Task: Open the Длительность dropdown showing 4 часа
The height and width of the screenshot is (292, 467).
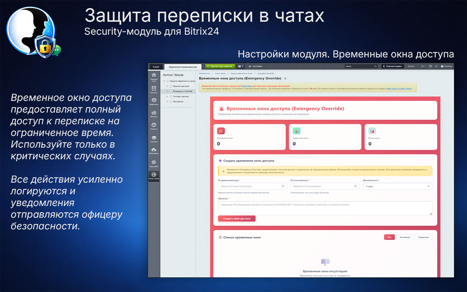Action: (x=398, y=186)
